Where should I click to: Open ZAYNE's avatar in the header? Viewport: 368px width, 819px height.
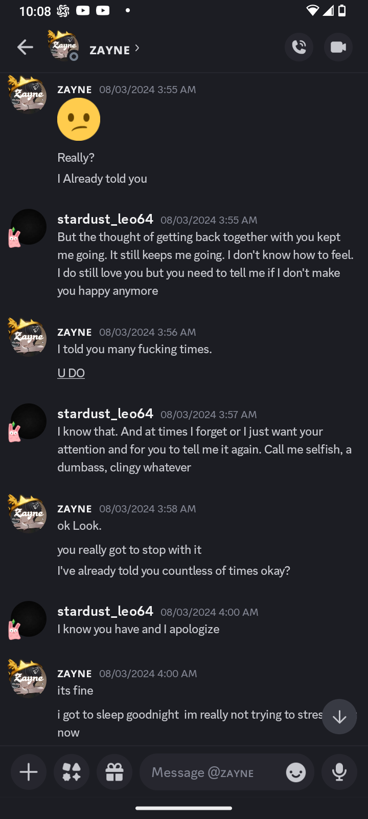(x=63, y=46)
